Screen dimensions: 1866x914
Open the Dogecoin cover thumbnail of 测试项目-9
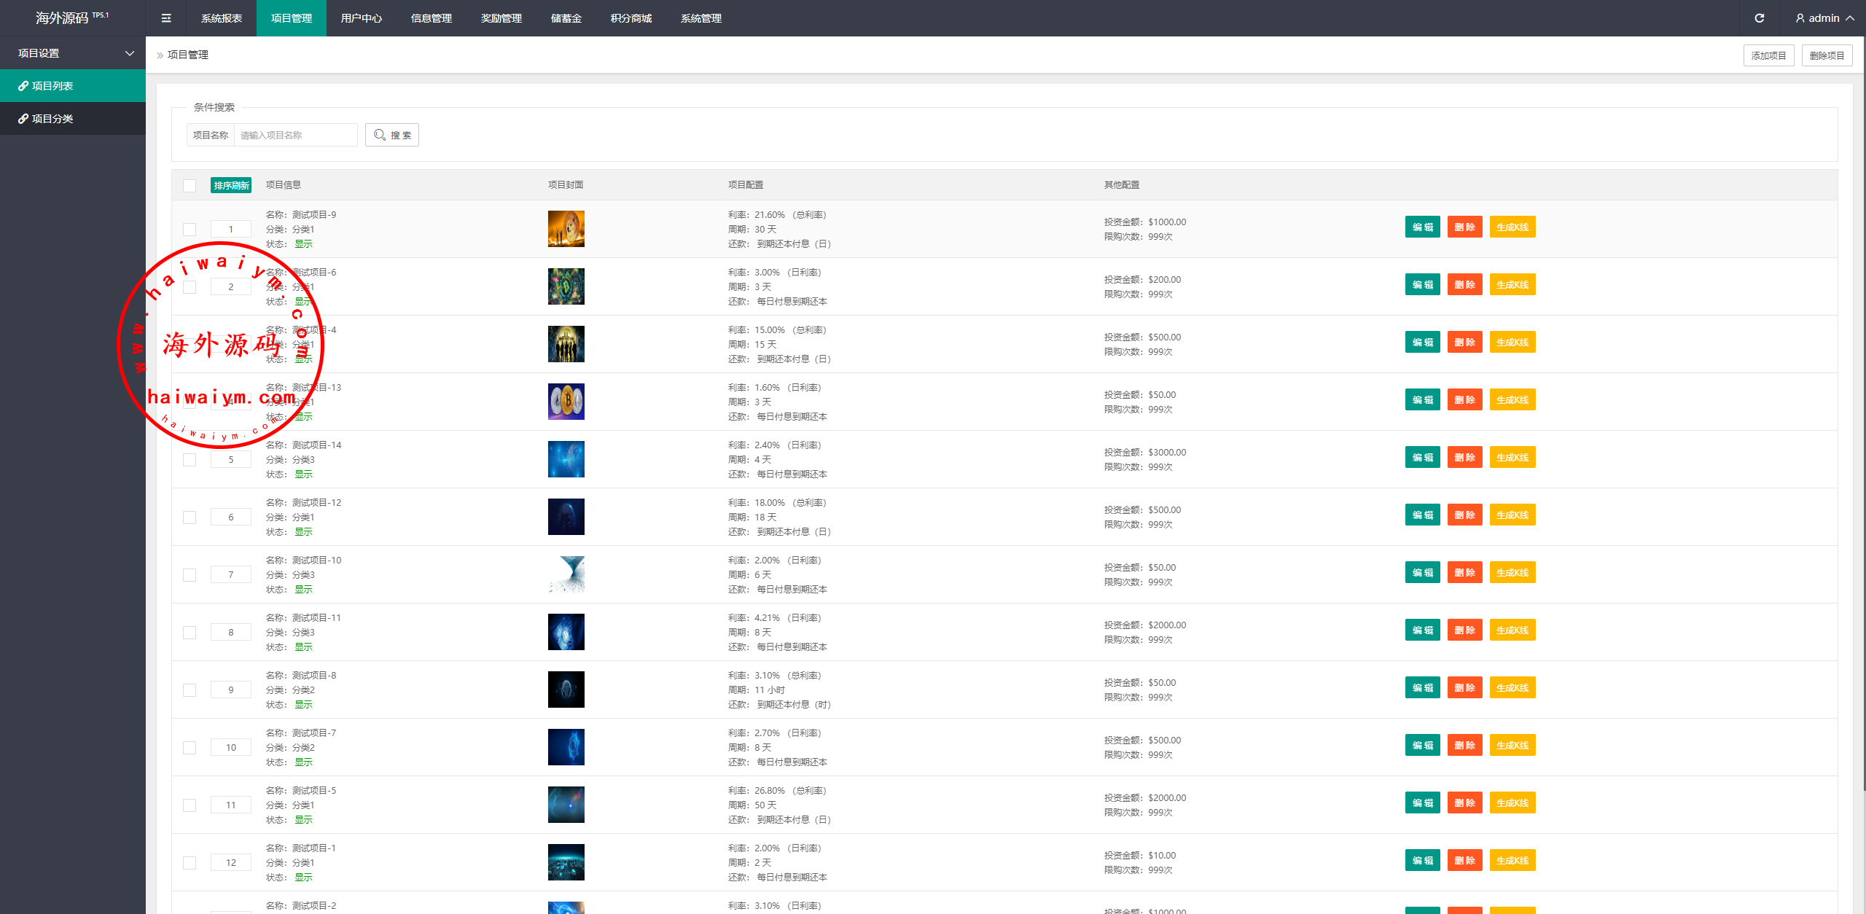566,229
